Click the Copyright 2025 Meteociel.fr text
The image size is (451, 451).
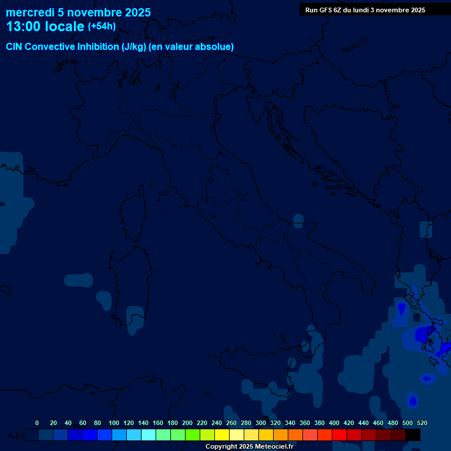(249, 446)
